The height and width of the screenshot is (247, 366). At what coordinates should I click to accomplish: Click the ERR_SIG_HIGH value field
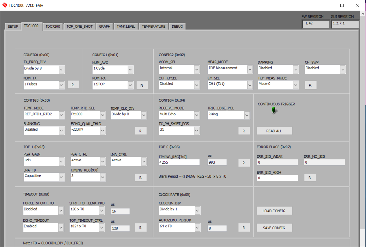[277, 178]
